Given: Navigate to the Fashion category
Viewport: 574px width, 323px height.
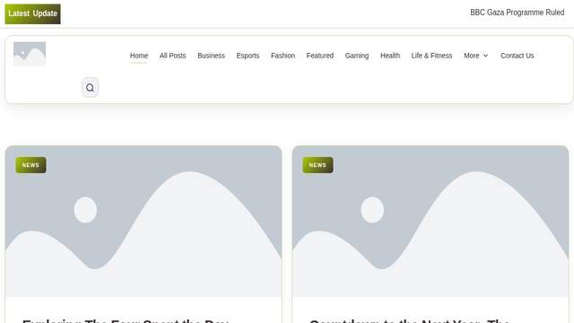Looking at the screenshot, I should tap(283, 56).
